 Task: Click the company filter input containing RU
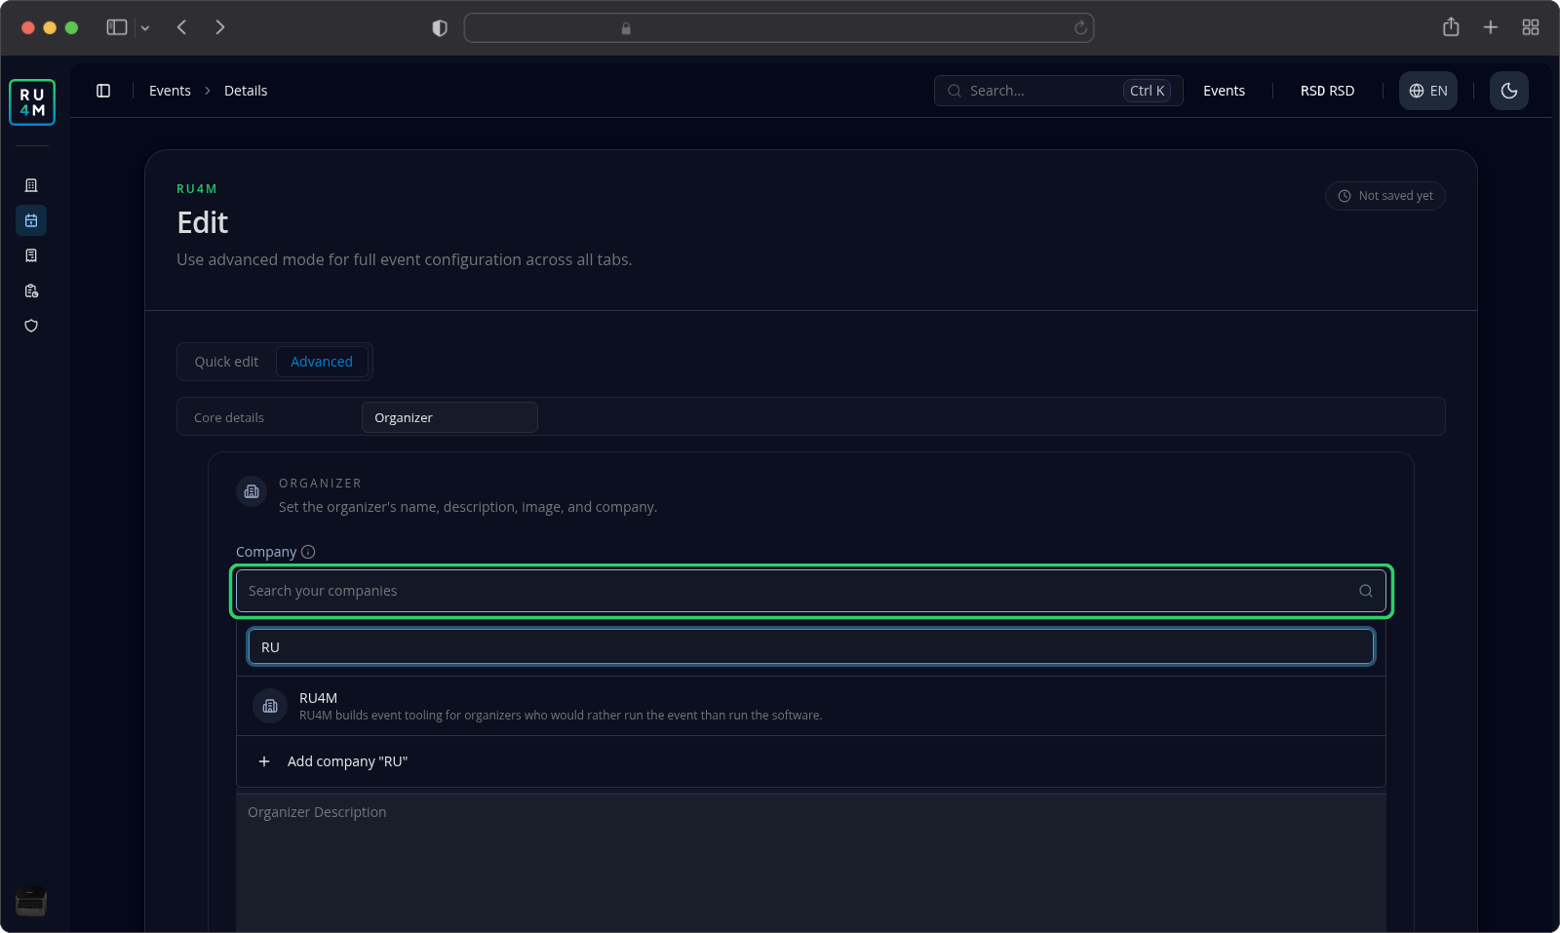(x=811, y=647)
